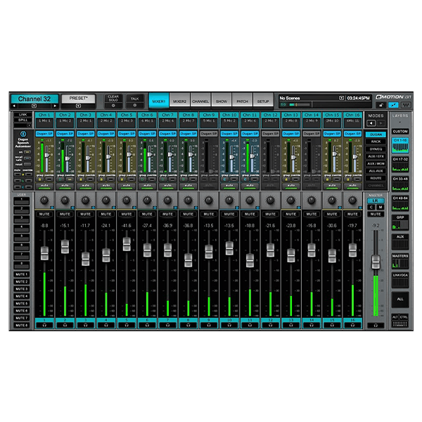Open the PRESET dropdown menu
The height and width of the screenshot is (422, 422).
pyautogui.click(x=79, y=100)
